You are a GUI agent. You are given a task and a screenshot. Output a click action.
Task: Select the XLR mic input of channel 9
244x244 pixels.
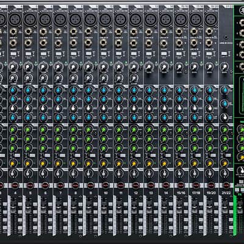point(90,20)
